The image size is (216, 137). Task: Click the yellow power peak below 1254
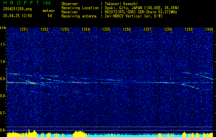pyautogui.click(x=79, y=134)
